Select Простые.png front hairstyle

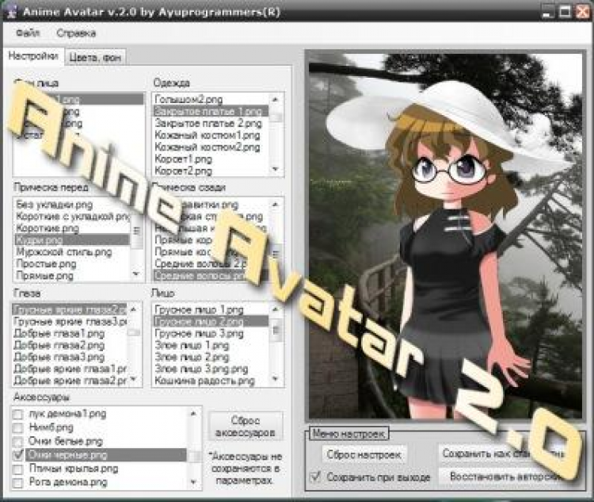(72, 264)
